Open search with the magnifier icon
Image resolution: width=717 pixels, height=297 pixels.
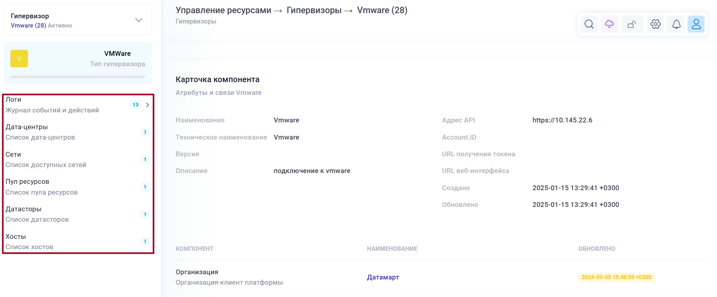pos(589,24)
